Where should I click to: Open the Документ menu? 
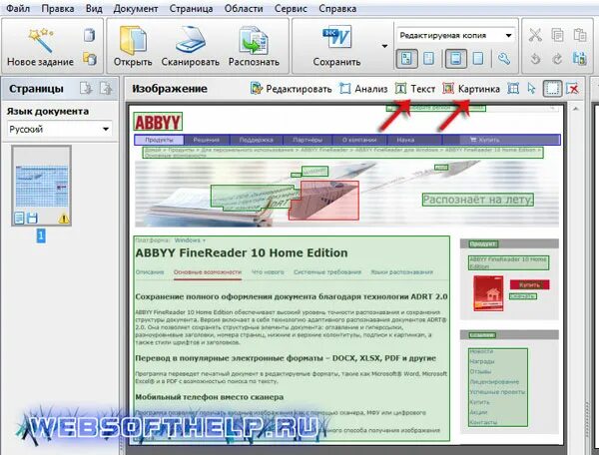coord(136,8)
